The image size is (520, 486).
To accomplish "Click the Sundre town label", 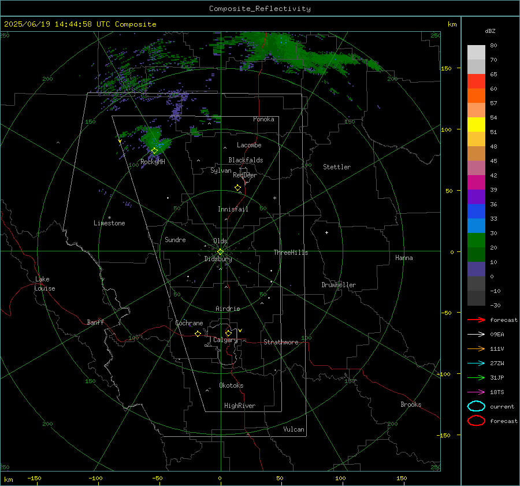I will coord(175,239).
